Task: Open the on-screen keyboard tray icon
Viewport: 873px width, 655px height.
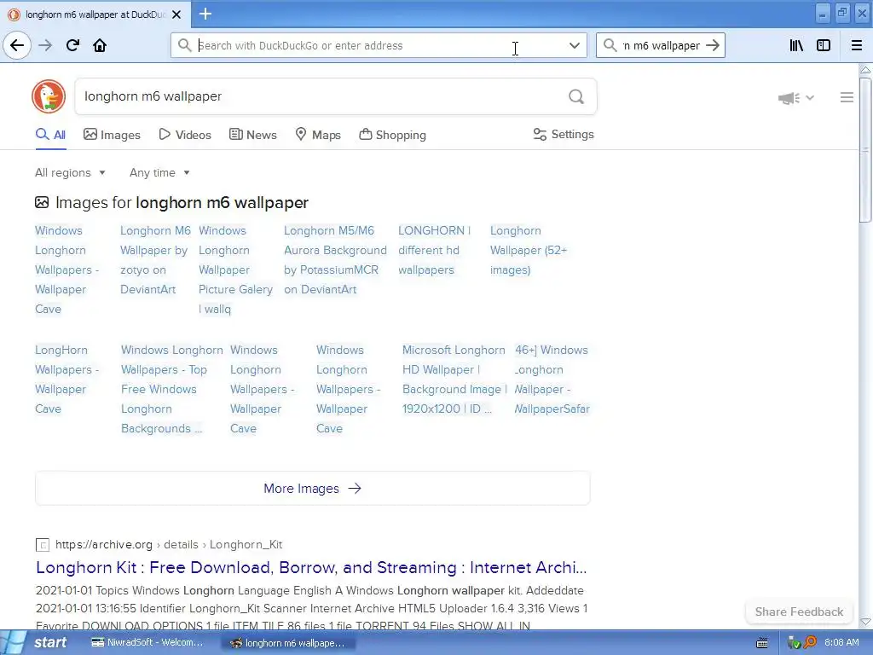Action: (x=762, y=643)
